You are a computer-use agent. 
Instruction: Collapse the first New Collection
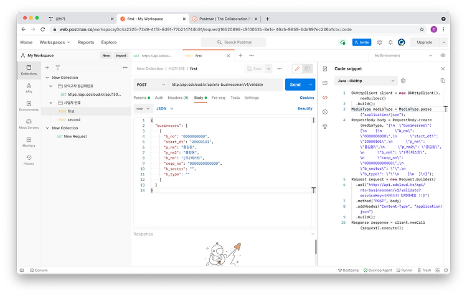click(47, 77)
